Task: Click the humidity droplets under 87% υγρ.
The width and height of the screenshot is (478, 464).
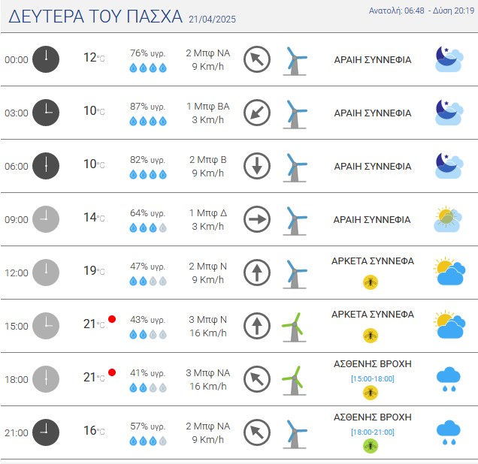Action: pos(148,121)
